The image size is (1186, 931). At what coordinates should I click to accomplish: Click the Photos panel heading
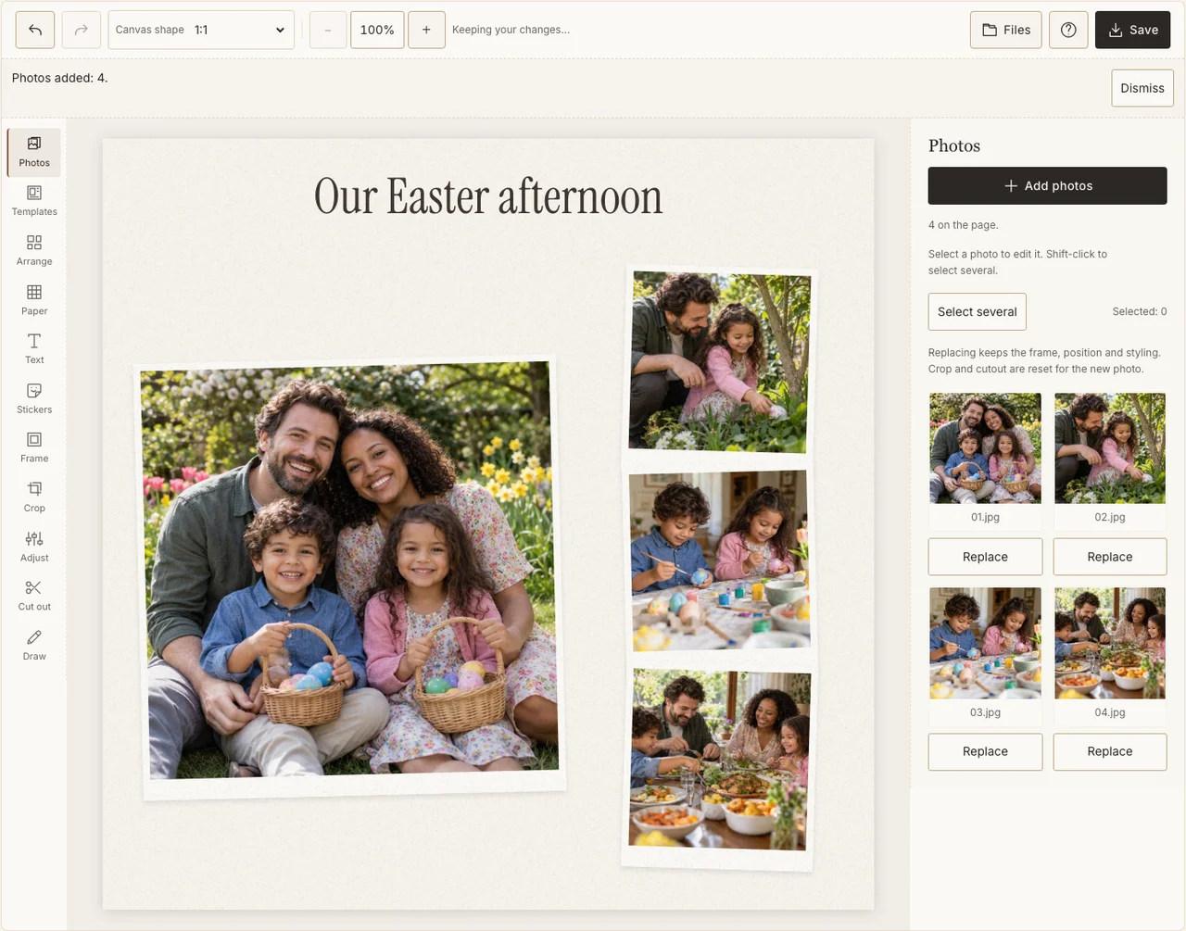[x=954, y=145]
